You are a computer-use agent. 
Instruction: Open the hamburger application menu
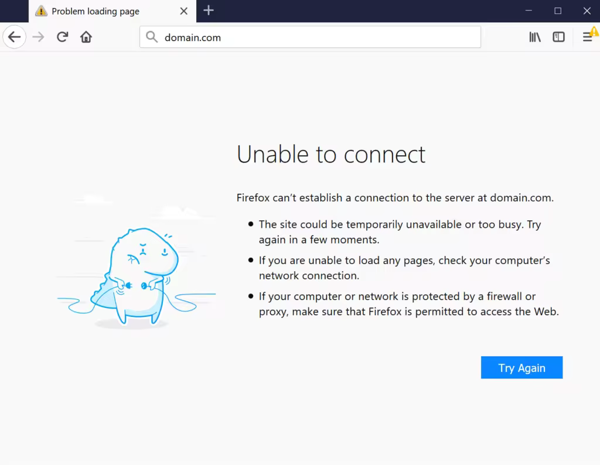coord(587,37)
